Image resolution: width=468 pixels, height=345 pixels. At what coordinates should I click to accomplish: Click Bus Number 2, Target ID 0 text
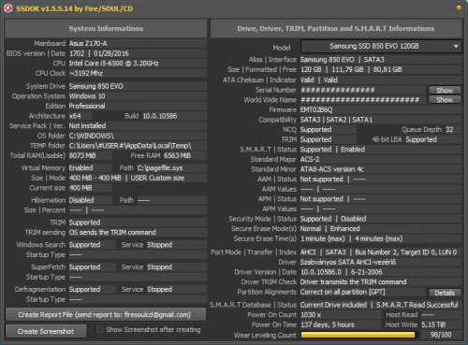[x=405, y=252]
